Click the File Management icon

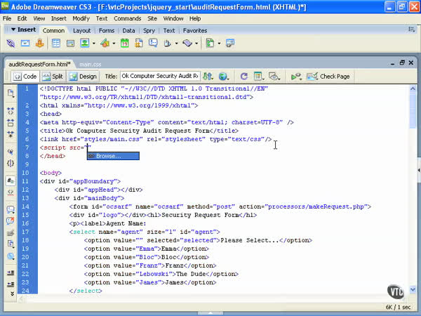(208, 76)
